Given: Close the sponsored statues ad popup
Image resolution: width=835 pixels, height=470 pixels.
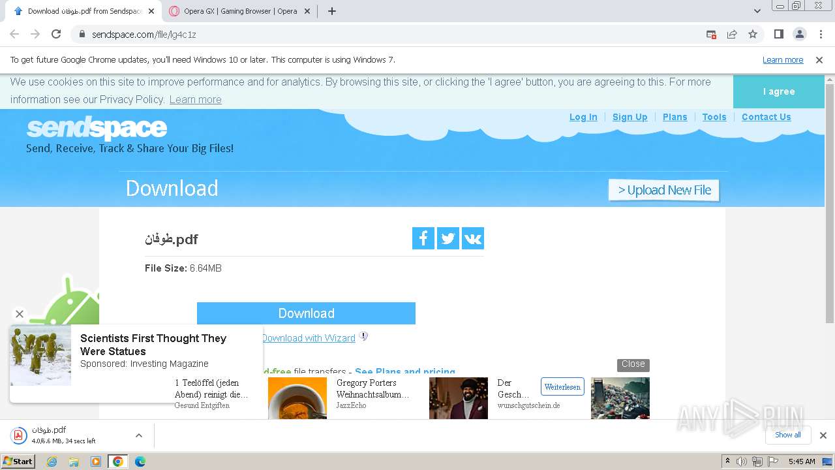Looking at the screenshot, I should coord(20,314).
